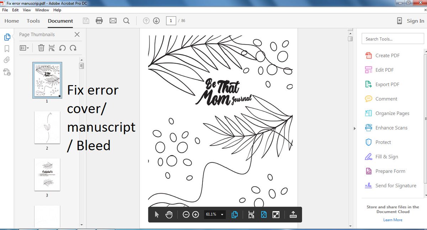Viewport: 427px width, 230px height.
Task: Click the thumbnails panel scrollbar thumb
Action: pyautogui.click(x=81, y=66)
